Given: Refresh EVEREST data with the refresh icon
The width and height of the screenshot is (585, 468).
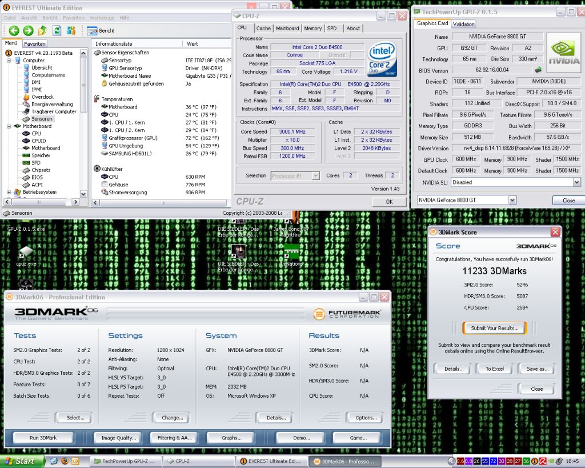Looking at the screenshot, I should pyautogui.click(x=57, y=31).
